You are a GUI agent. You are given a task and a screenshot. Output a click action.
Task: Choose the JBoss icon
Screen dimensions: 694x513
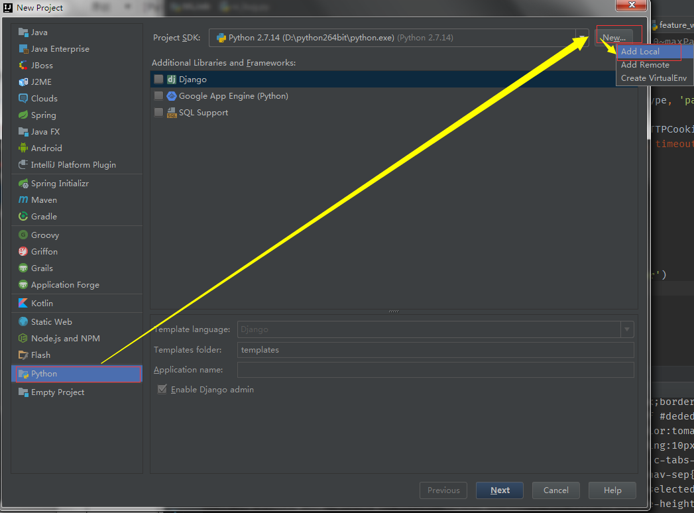(x=23, y=66)
